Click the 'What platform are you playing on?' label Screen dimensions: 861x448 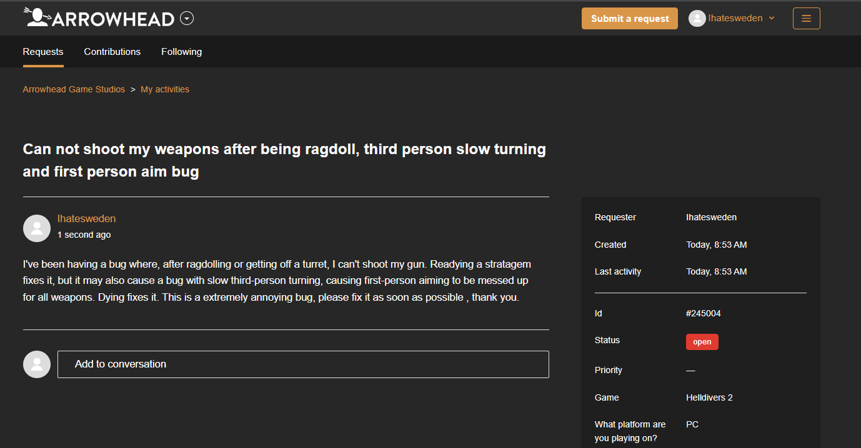[x=630, y=431]
